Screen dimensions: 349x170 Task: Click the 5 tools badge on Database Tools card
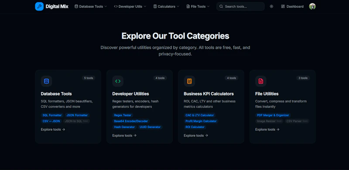(89, 78)
